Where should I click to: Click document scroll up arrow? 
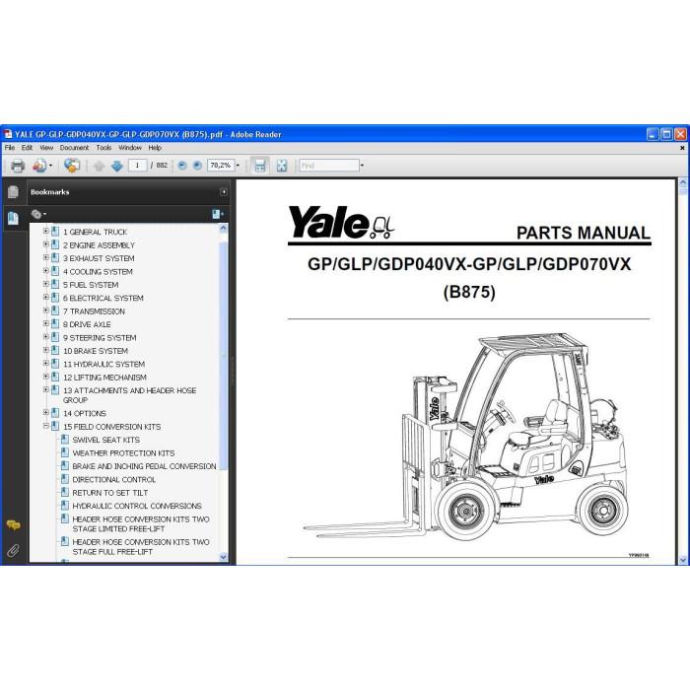click(x=682, y=181)
